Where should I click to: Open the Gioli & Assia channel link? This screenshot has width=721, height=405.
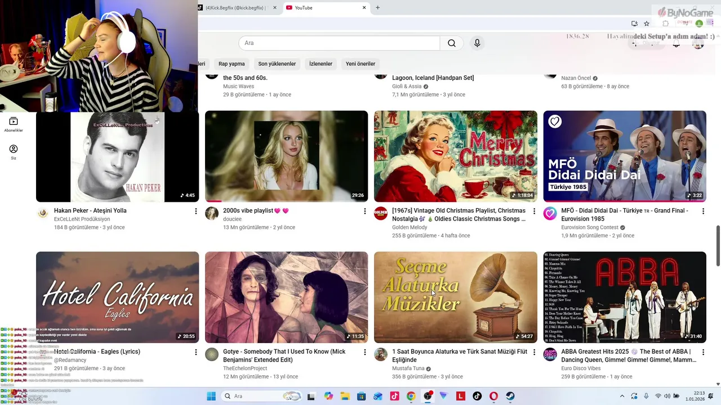click(407, 87)
